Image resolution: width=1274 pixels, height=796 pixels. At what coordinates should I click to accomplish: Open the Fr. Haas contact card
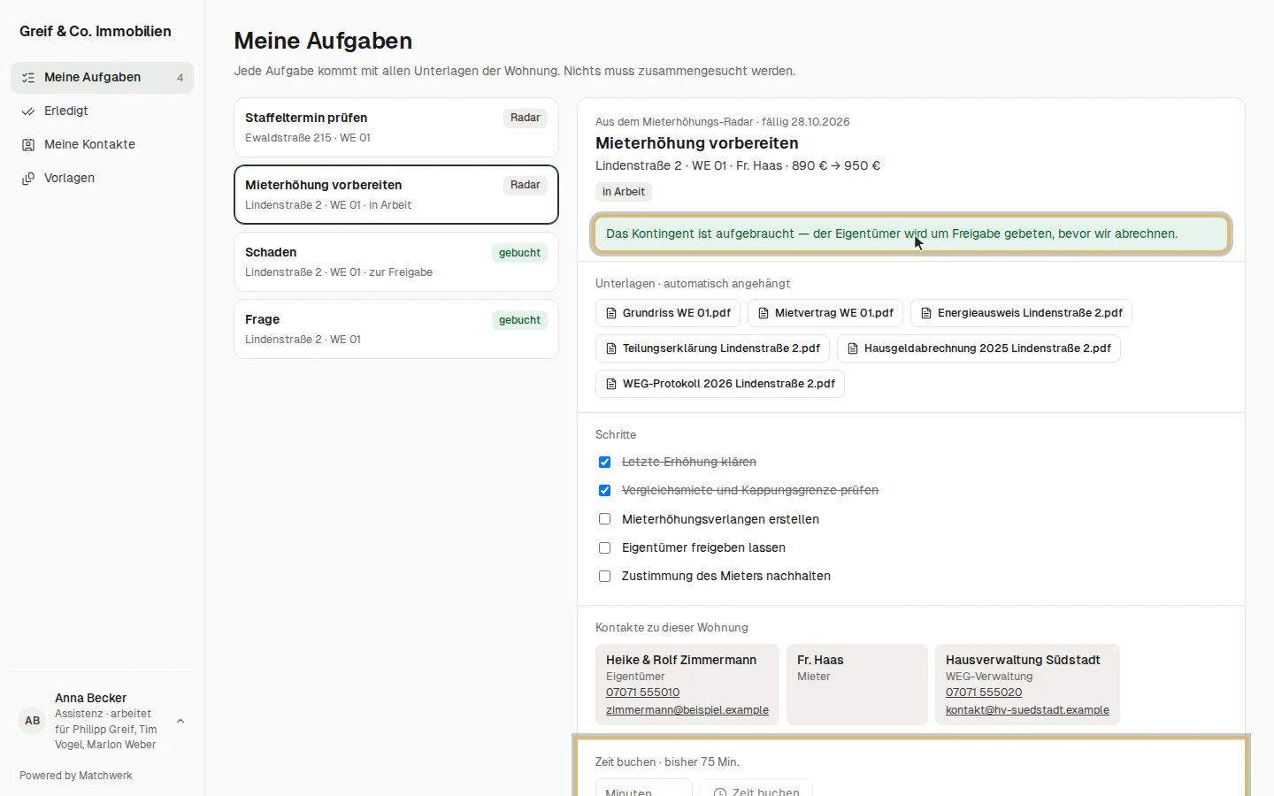[x=857, y=685]
